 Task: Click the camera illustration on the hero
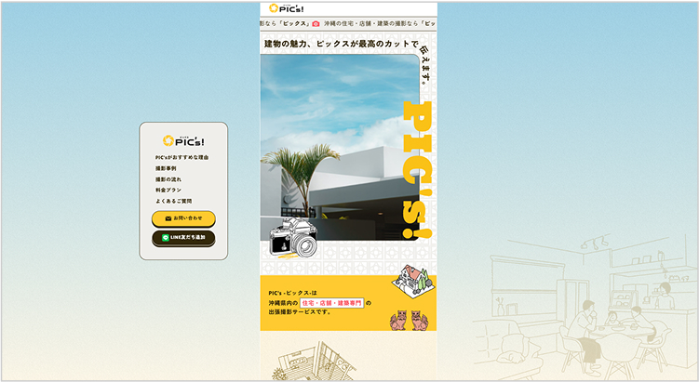293,237
